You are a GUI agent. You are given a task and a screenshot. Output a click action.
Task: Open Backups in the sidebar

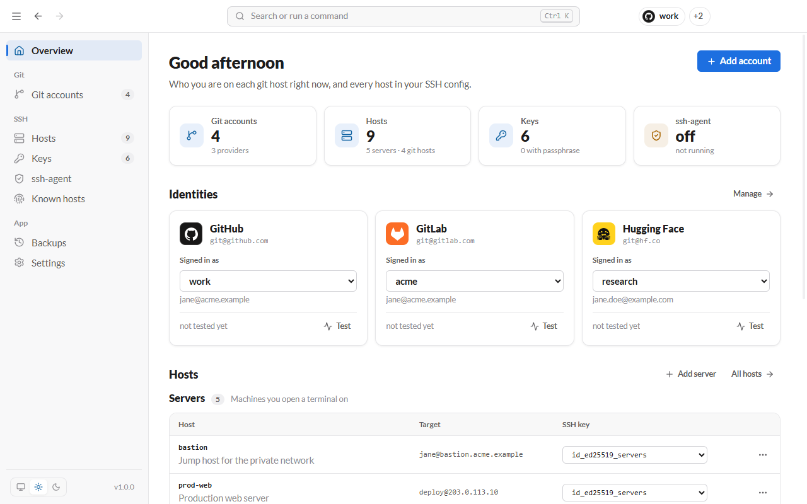point(74,243)
